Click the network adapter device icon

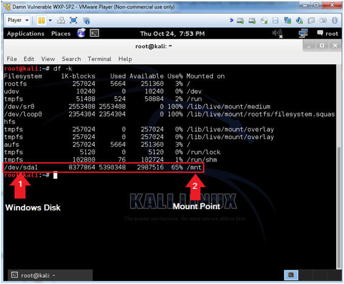287,20
